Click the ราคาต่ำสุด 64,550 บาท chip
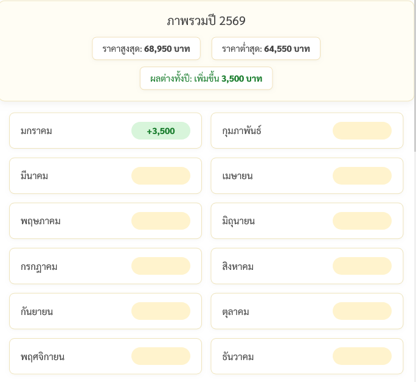 (266, 49)
